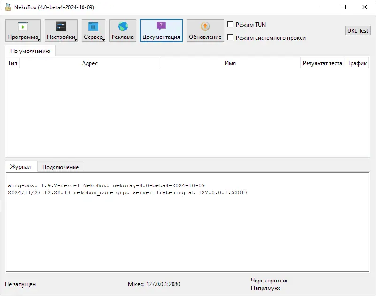Launch the Обновление update icon
376x296 pixels.
click(x=205, y=28)
